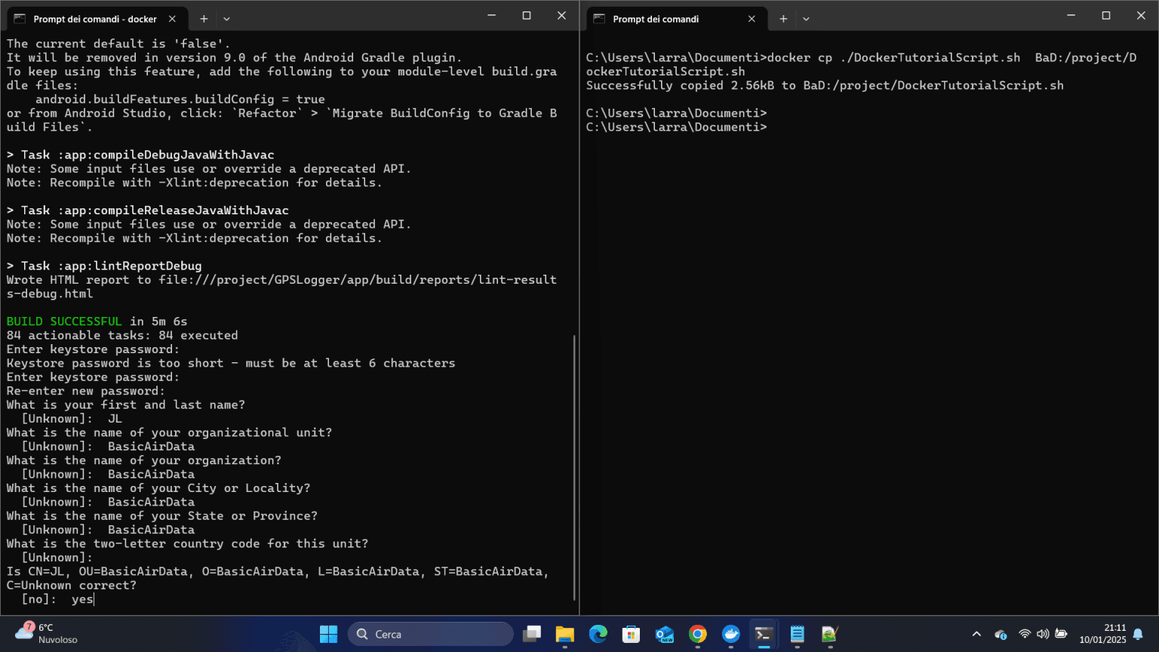Image resolution: width=1159 pixels, height=652 pixels.
Task: Click the 'Cerca' taskbar search box
Action: pos(430,634)
